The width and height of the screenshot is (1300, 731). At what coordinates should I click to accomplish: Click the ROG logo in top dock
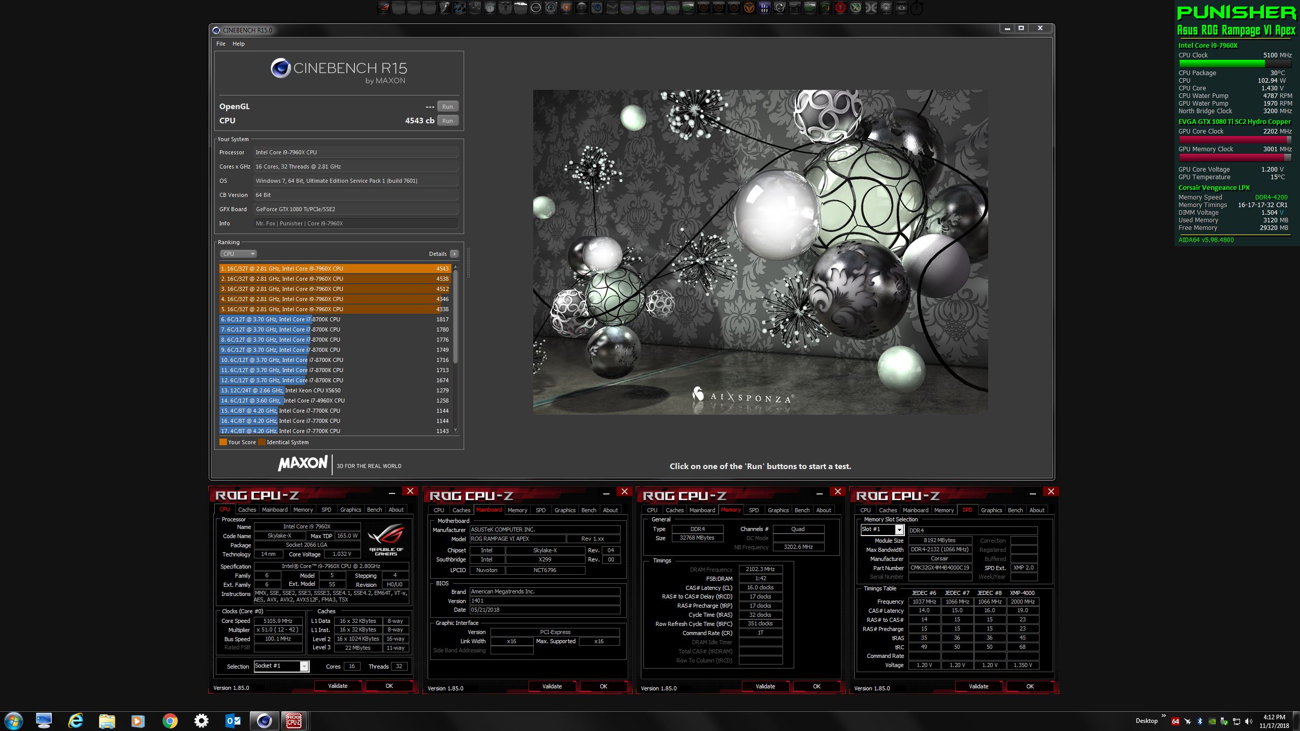pyautogui.click(x=384, y=8)
